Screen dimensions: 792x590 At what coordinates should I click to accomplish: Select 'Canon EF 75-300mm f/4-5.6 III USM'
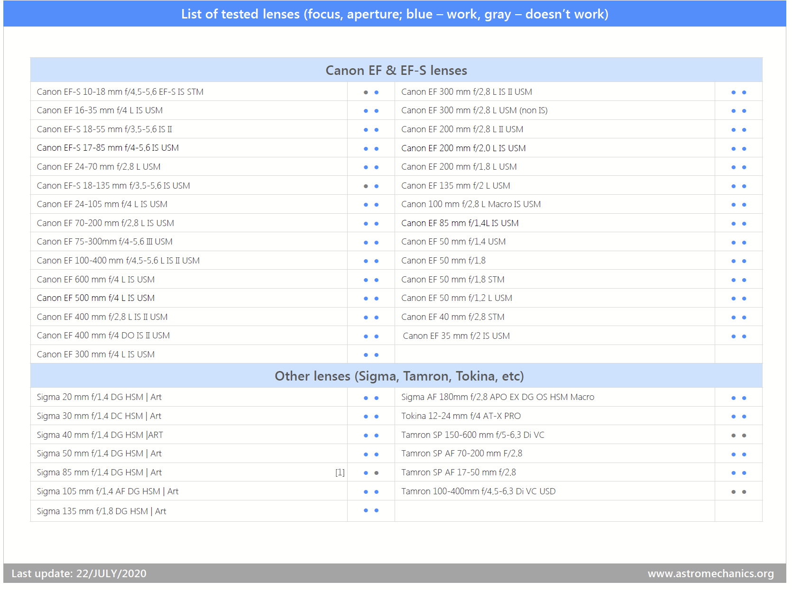[x=105, y=242]
